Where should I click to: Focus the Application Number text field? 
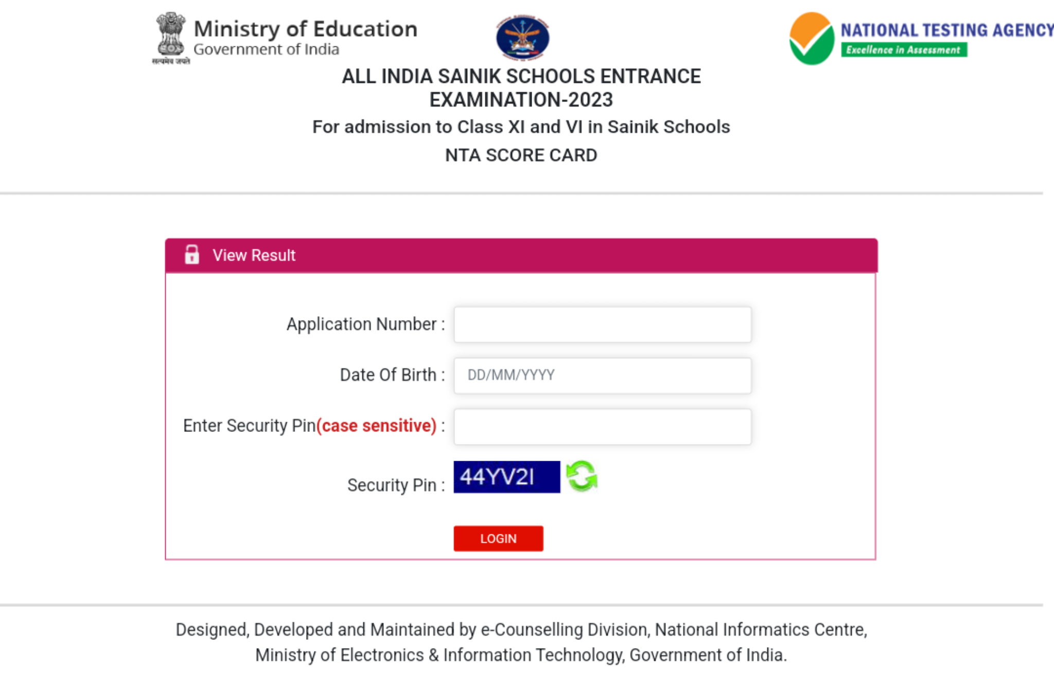602,325
